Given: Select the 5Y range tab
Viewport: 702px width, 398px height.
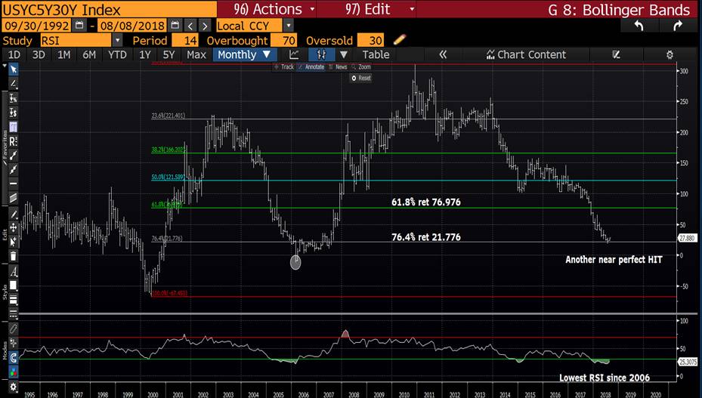Looking at the screenshot, I should 169,54.
